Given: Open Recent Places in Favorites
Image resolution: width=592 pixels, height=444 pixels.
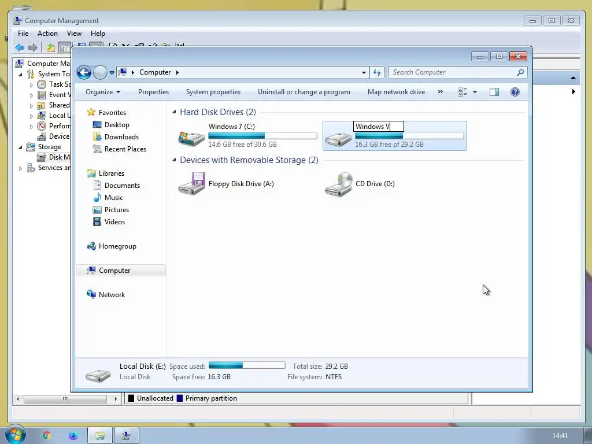Looking at the screenshot, I should pos(125,149).
